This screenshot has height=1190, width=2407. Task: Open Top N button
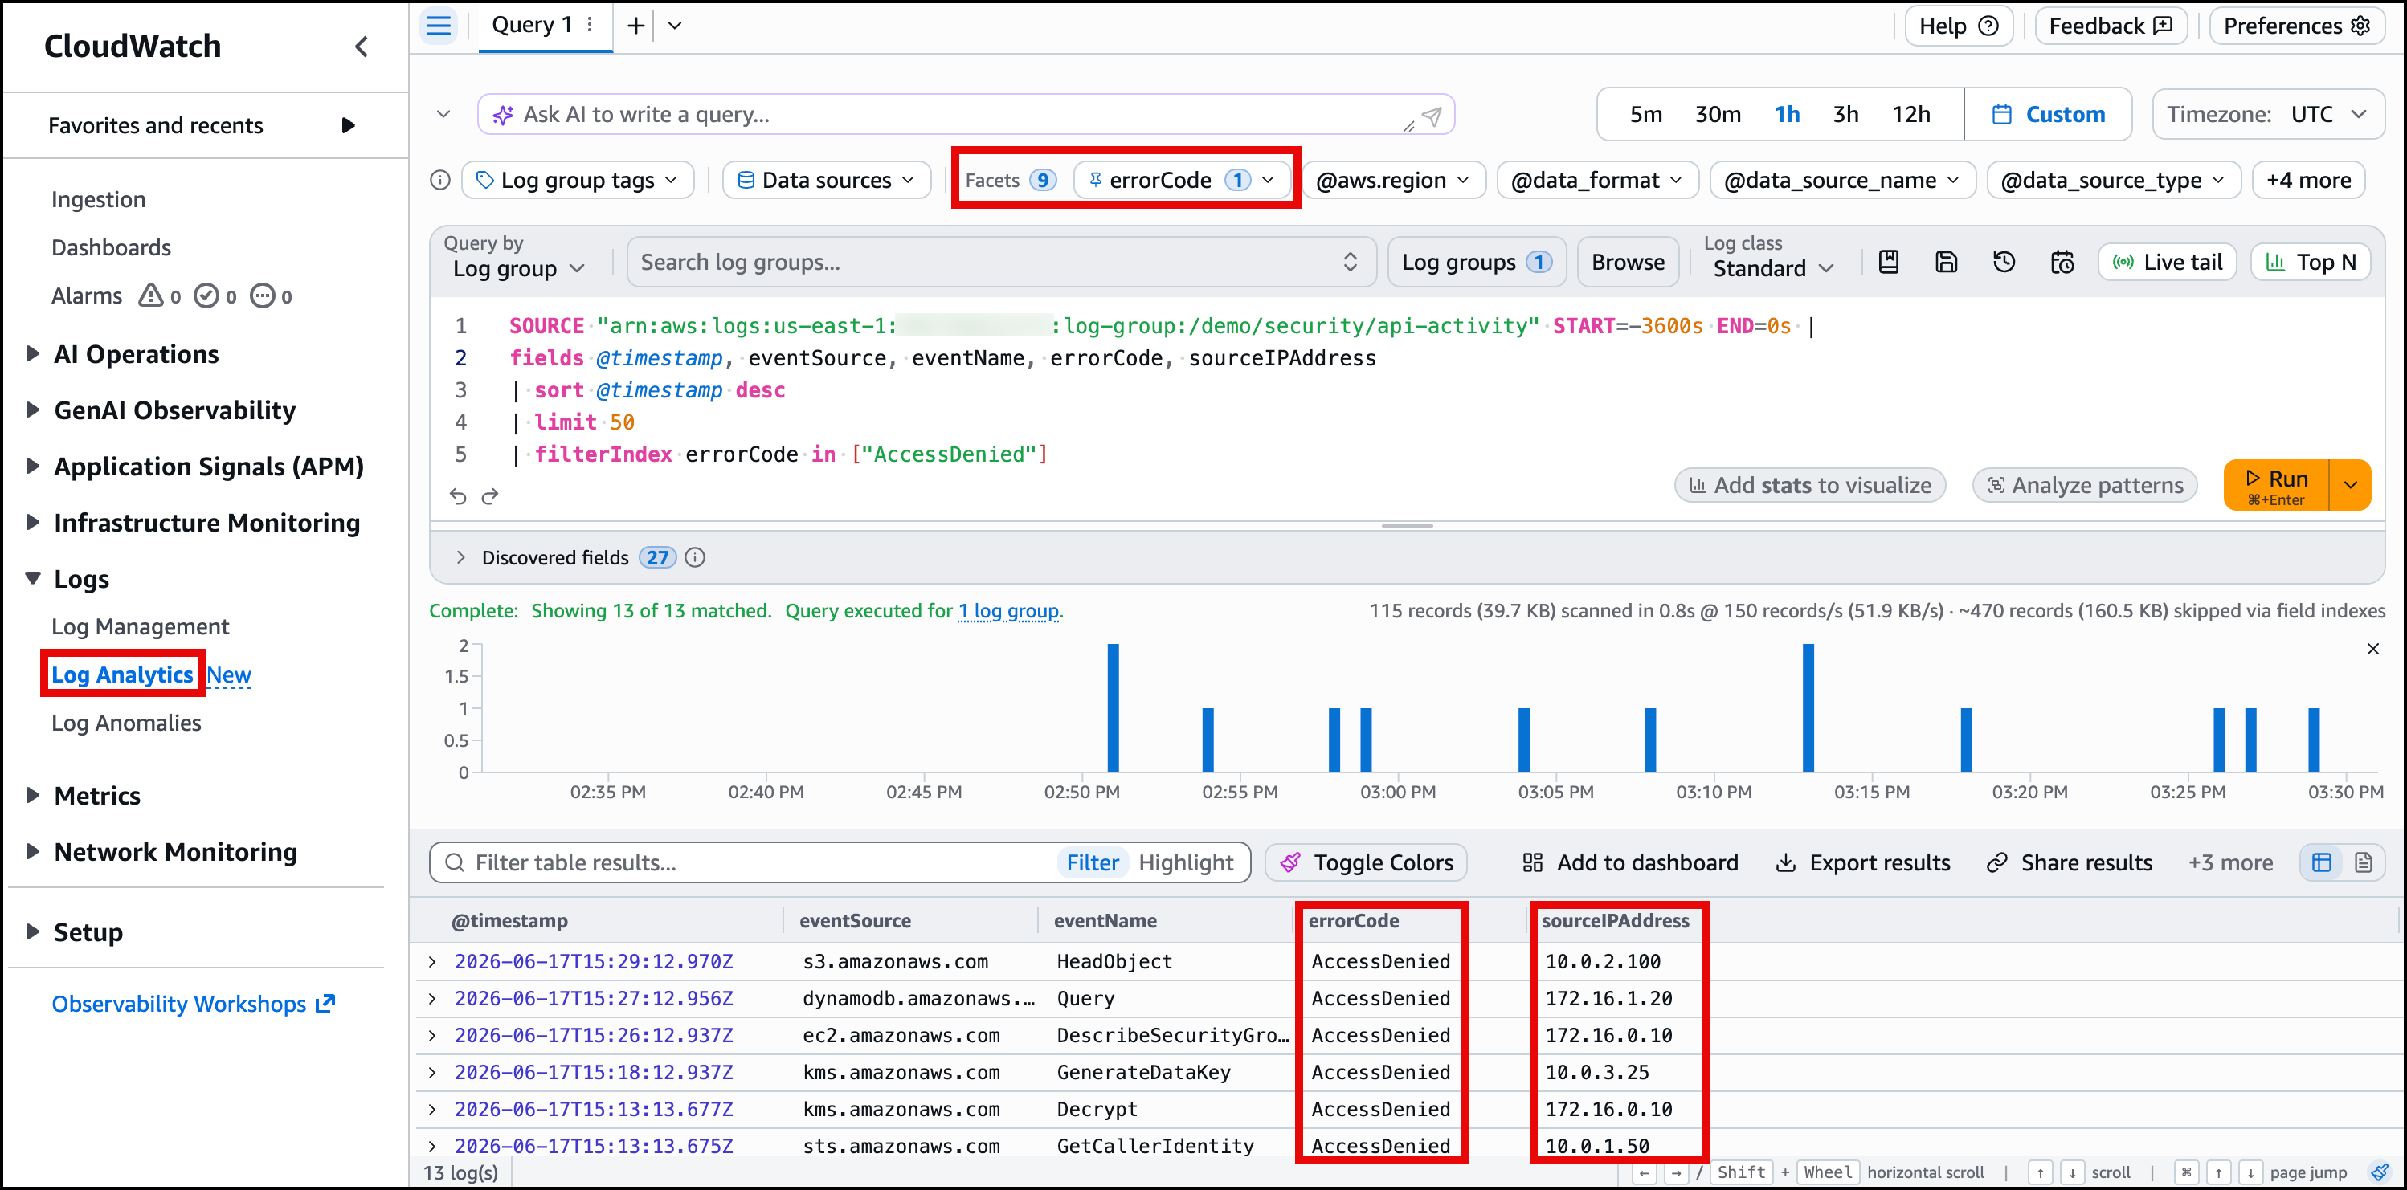coord(2310,263)
